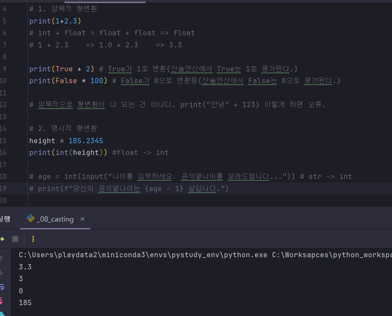The image size is (392, 316).
Task: Open the yellow three-dot more actions menu
Action: click(x=33, y=239)
